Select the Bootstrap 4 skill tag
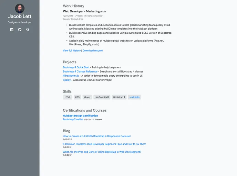 (119, 97)
